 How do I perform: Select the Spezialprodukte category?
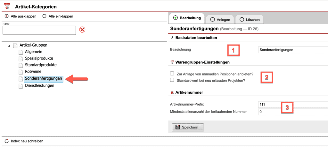39,58
